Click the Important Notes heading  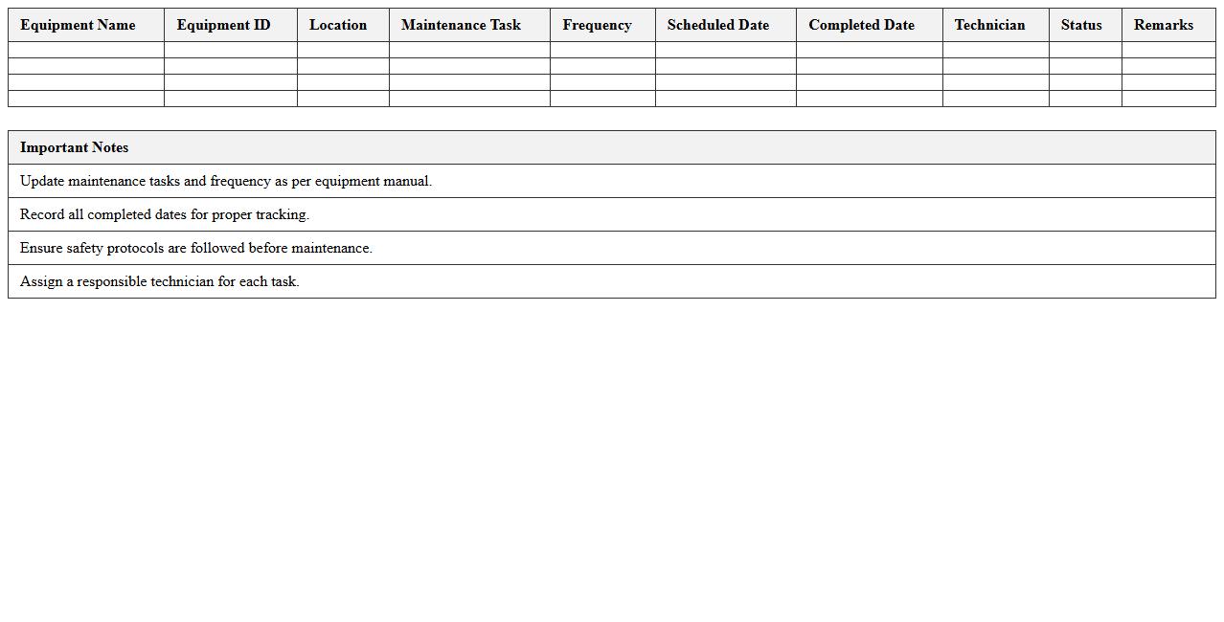coord(74,147)
